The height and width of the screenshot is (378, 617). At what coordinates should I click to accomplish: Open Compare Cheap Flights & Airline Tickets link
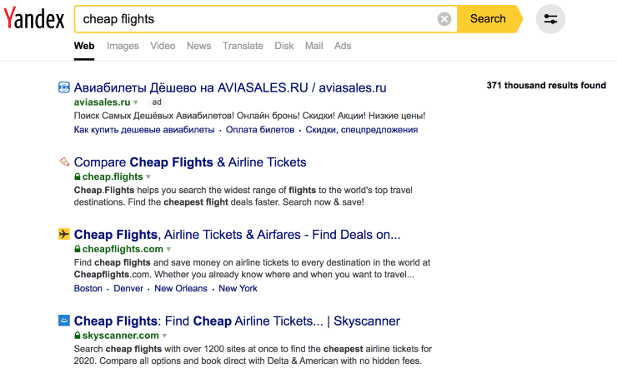click(190, 162)
